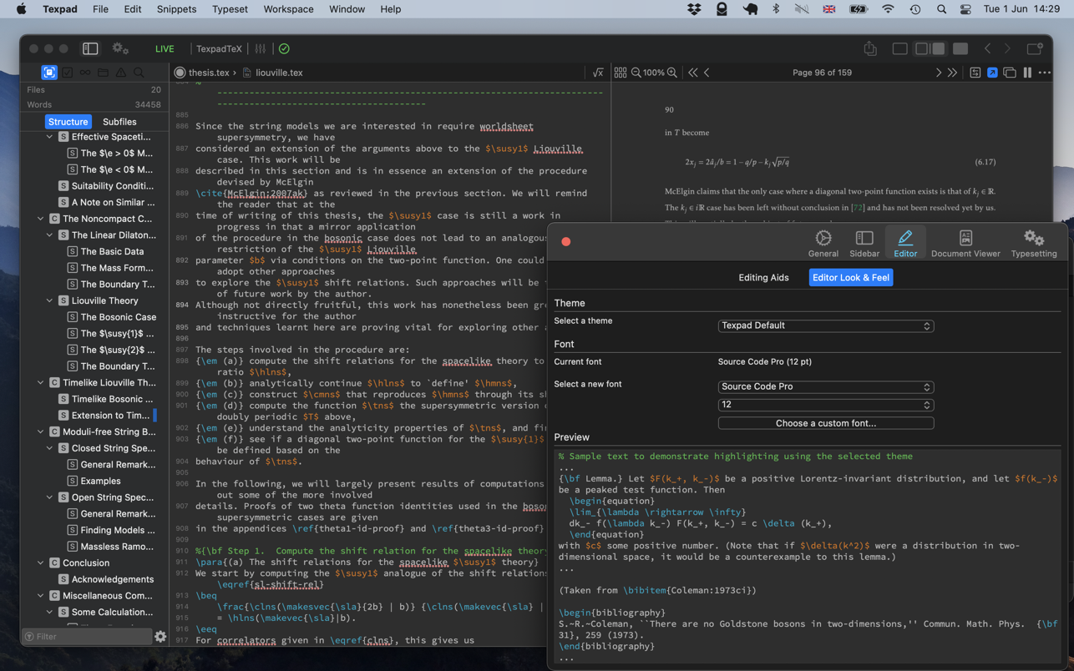Click the green typeset status checkmark
The image size is (1074, 671).
point(284,48)
